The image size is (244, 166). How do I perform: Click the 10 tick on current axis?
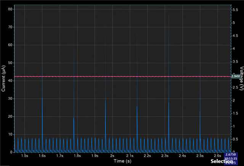pyautogui.click(x=10, y=134)
